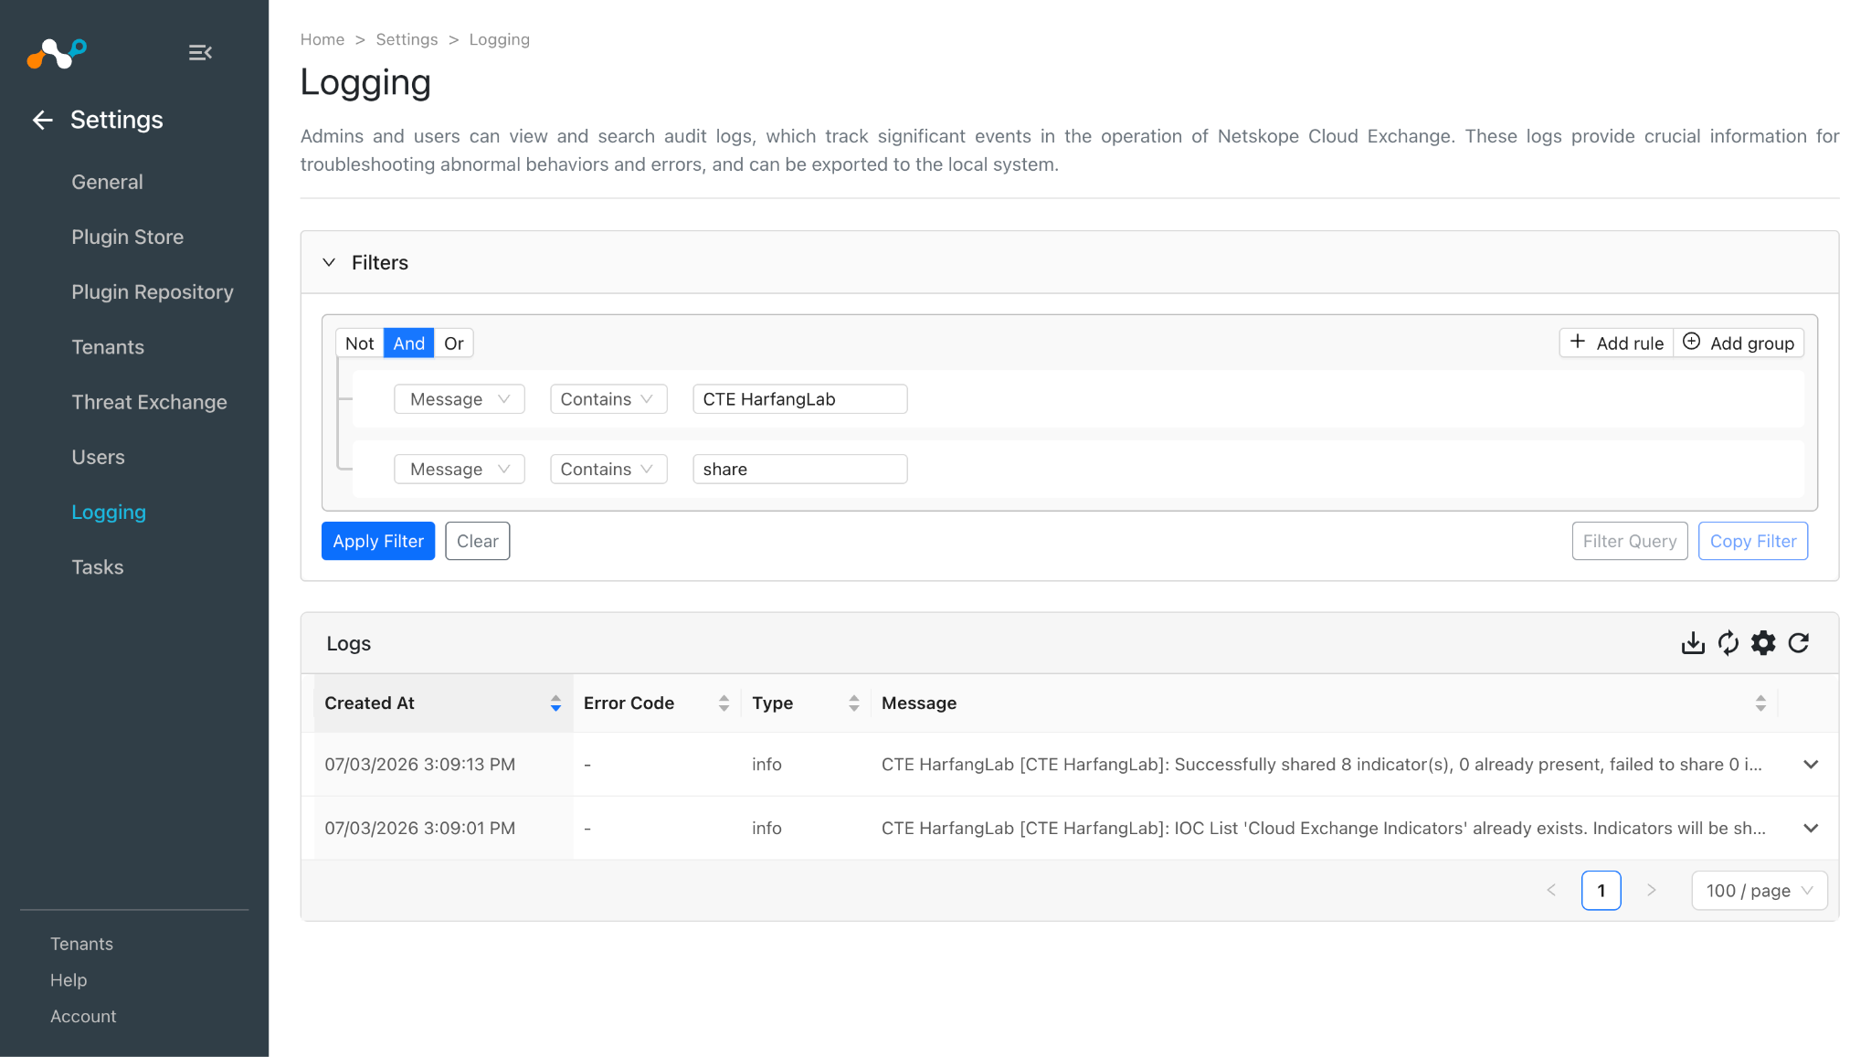Open the 100 / page size dropdown
This screenshot has height=1057, width=1871.
[1760, 891]
